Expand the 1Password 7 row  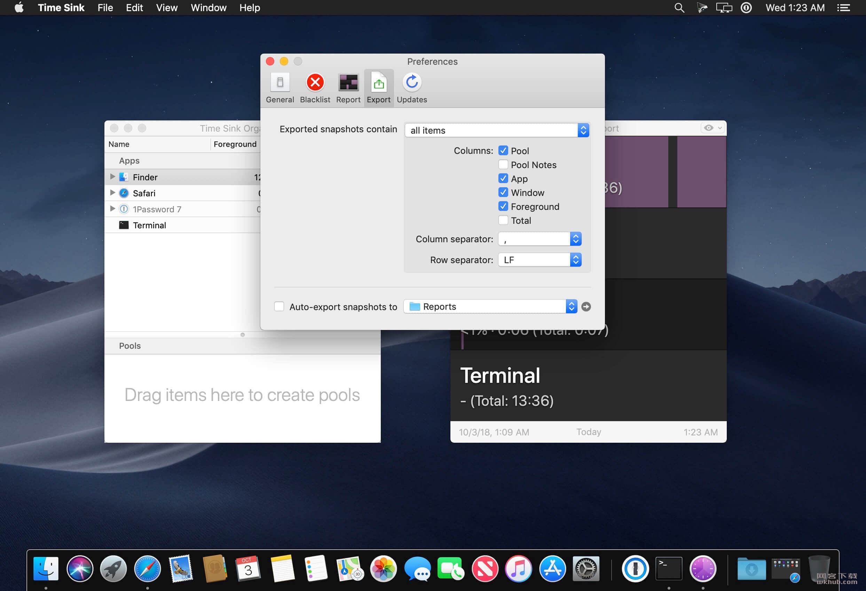pyautogui.click(x=112, y=209)
